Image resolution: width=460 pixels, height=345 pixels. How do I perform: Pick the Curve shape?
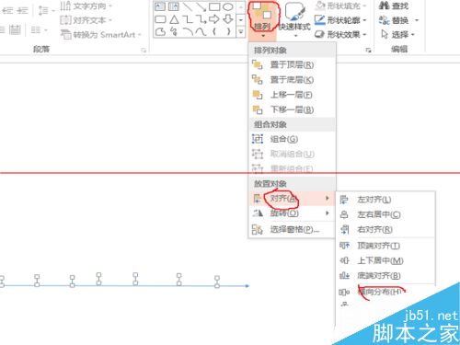[201, 31]
